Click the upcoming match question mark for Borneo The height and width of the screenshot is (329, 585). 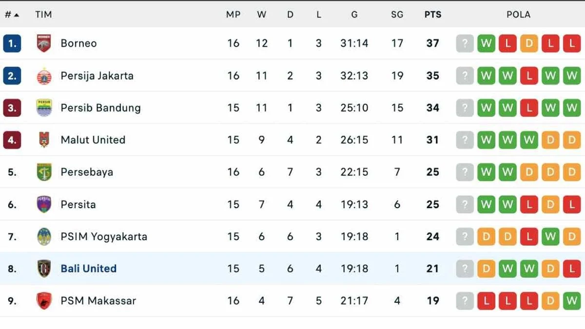coord(465,43)
